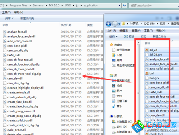Select CAM_R.dll icon in the back window
Screen dimensions: 179x135
[x=5, y=55]
